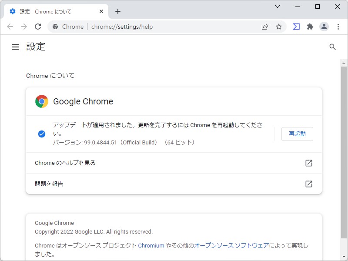
Task: Click the blue update checkmark icon
Action: 41,134
